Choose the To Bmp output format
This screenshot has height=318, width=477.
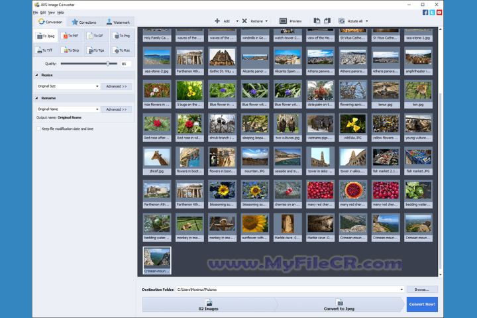point(71,50)
